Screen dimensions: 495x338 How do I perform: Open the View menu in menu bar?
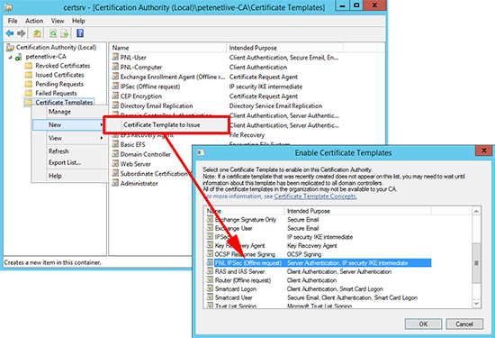(58, 21)
